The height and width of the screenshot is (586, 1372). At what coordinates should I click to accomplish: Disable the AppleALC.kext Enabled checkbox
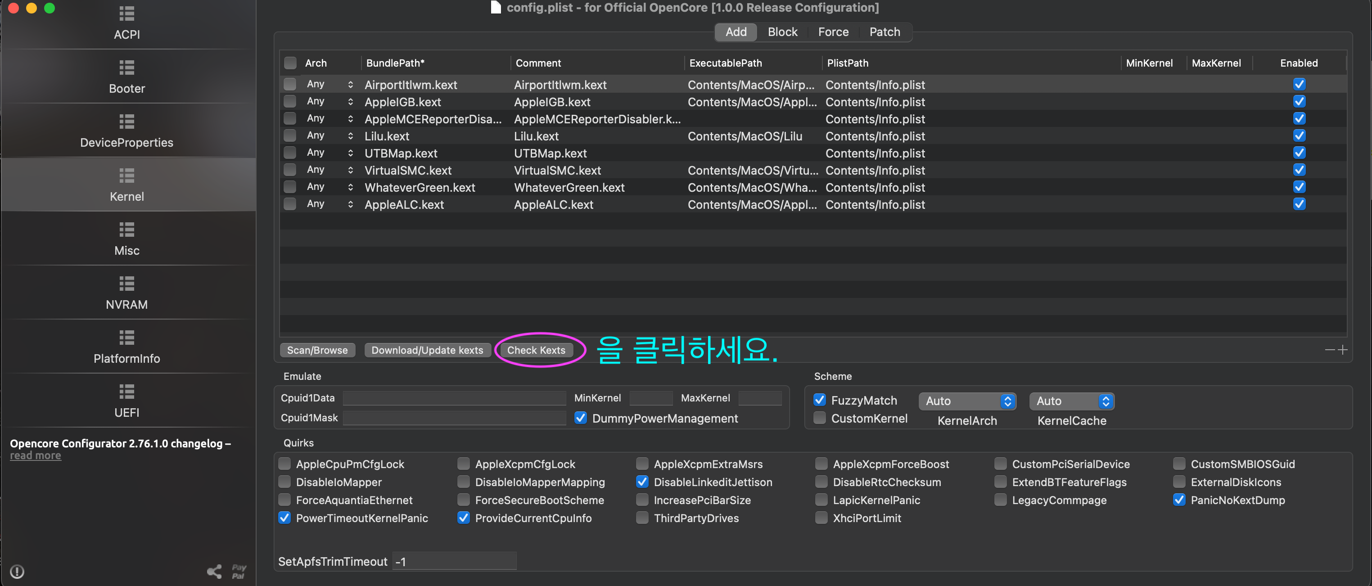1299,203
